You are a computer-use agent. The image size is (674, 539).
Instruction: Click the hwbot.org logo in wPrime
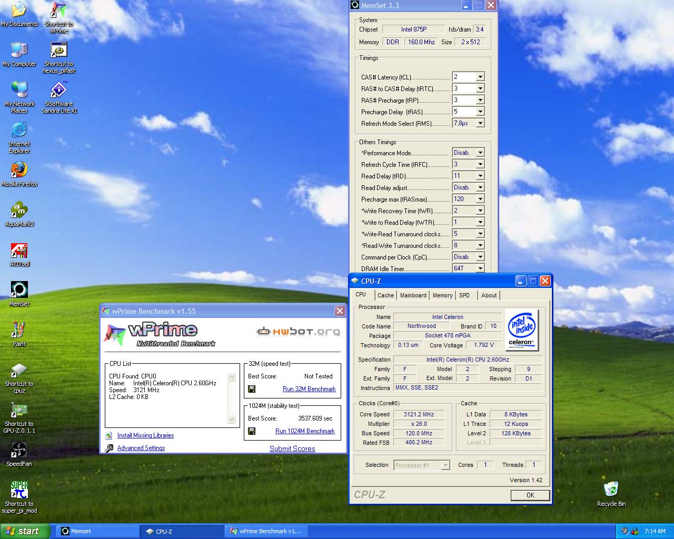(x=298, y=331)
